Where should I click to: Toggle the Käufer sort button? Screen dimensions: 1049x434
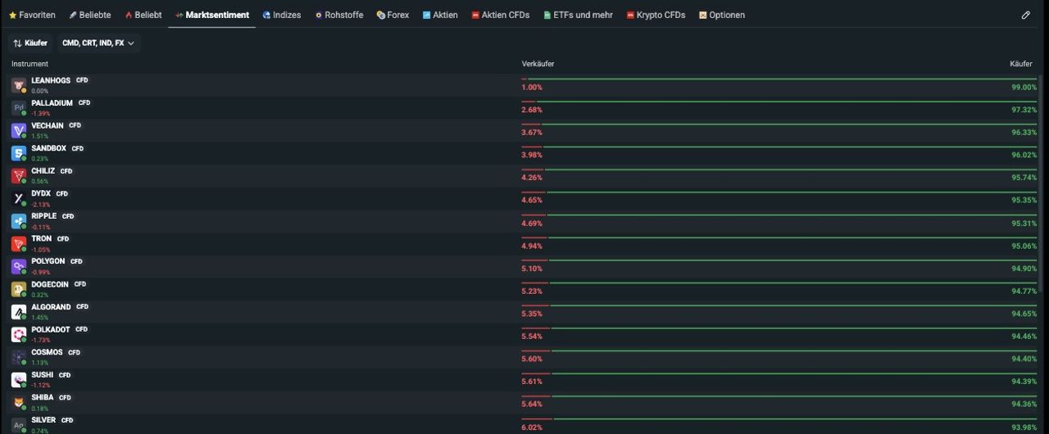[x=30, y=43]
